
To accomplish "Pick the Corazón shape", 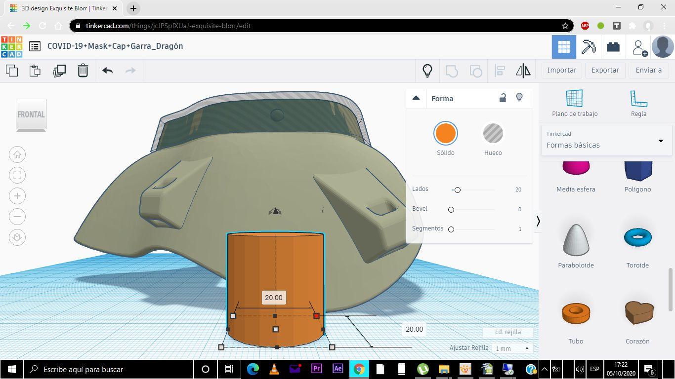I will point(637,322).
